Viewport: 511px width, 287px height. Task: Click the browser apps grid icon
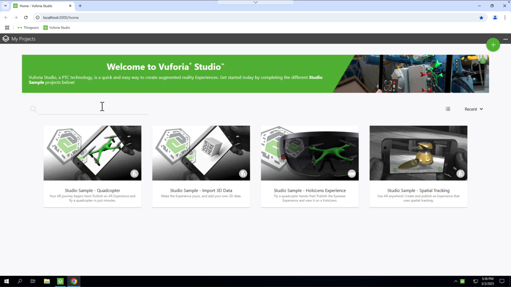(7, 28)
